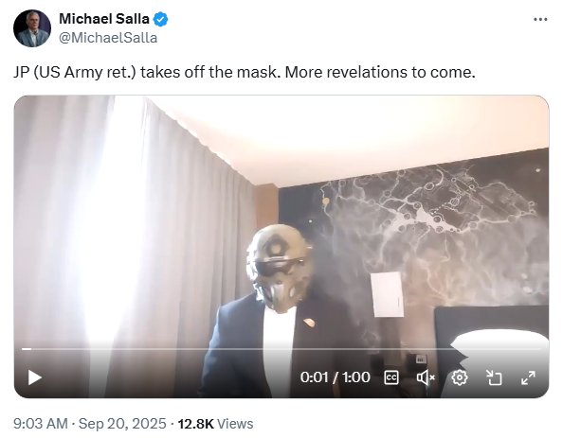Screen dimensions: 563x438
Task: Seek to the middle of the video progress bar
Action: click(x=281, y=349)
